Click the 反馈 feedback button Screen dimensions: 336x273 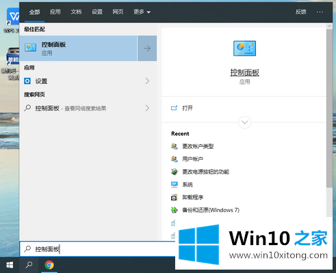point(301,12)
